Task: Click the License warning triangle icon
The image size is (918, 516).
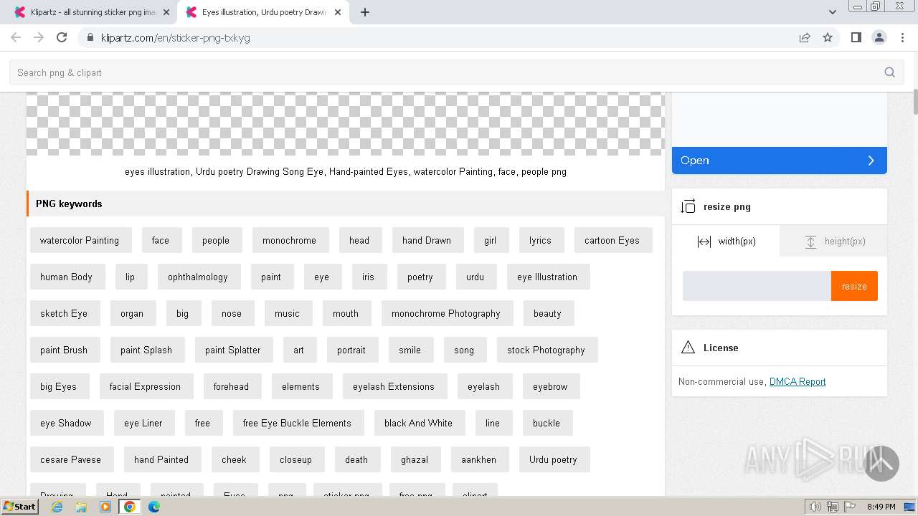Action: 688,348
